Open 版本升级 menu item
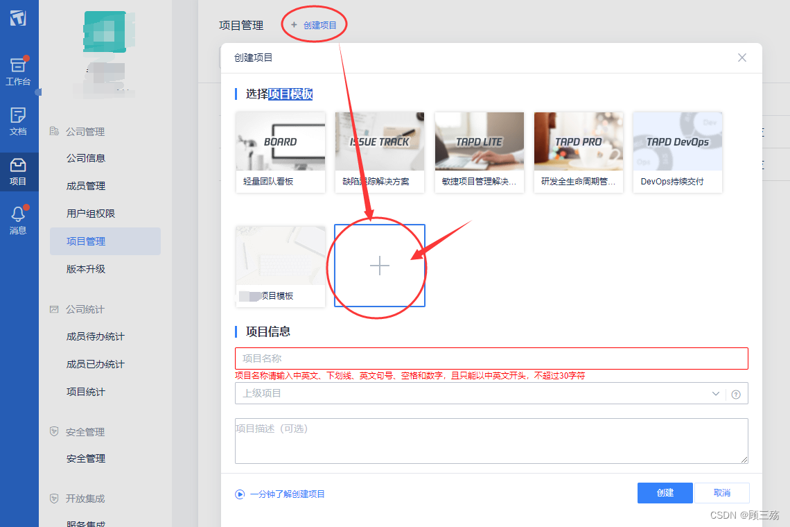The width and height of the screenshot is (790, 527). [x=86, y=269]
